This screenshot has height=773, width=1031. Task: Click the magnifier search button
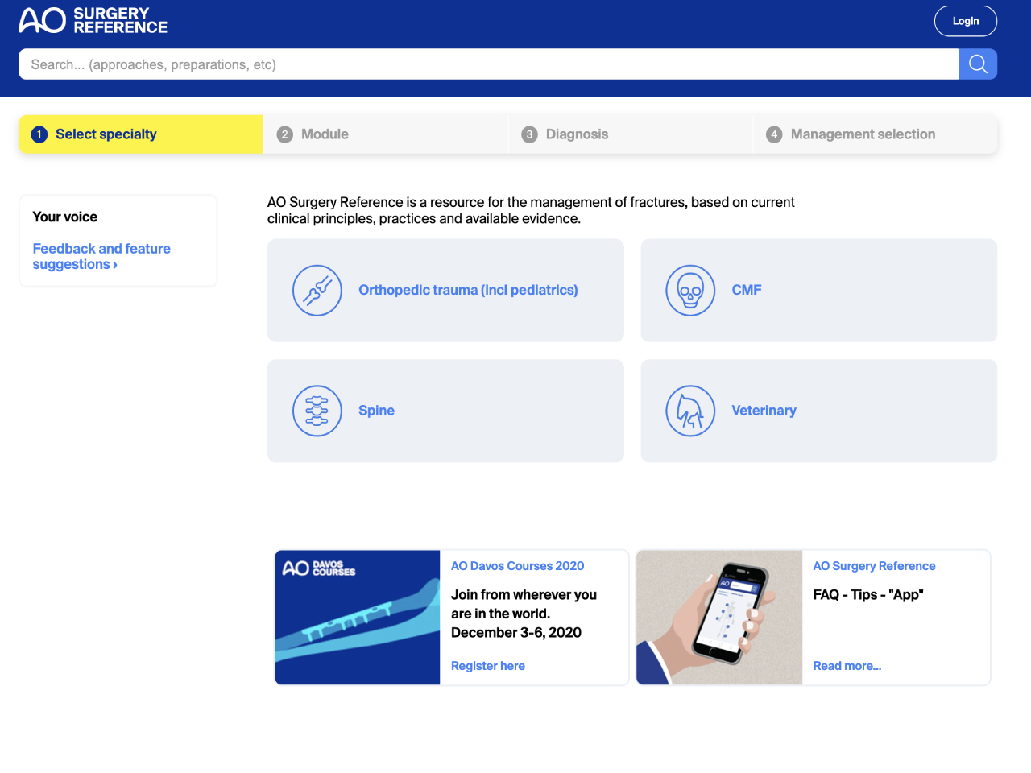click(x=978, y=64)
